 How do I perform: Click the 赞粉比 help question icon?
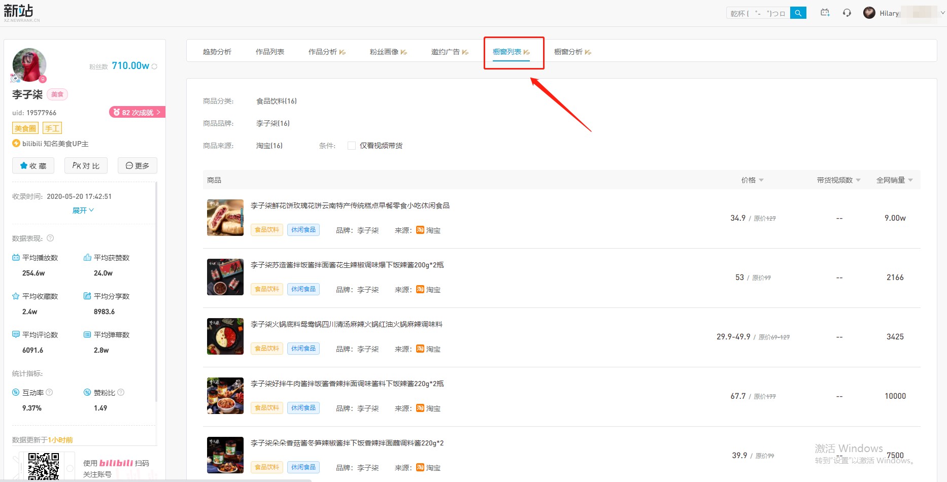[121, 392]
